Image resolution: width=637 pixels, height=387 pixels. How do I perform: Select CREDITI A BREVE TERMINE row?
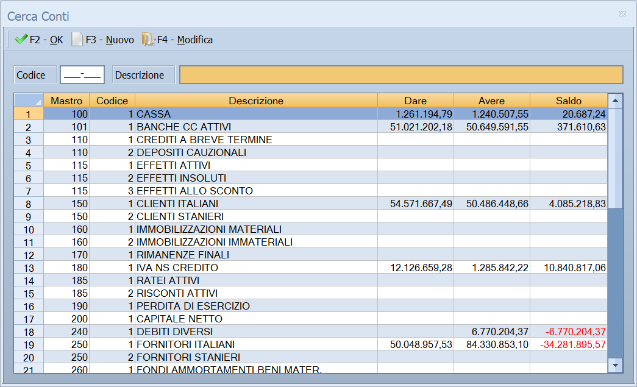pyautogui.click(x=311, y=140)
